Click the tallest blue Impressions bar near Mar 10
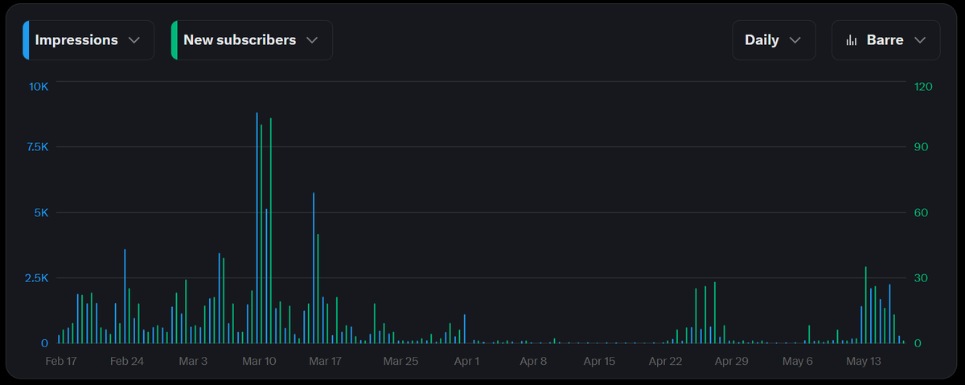Image resolution: width=965 pixels, height=385 pixels. pos(257,228)
